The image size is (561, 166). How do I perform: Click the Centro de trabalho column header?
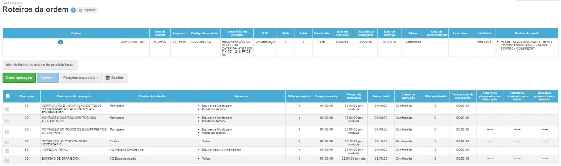(x=152, y=96)
